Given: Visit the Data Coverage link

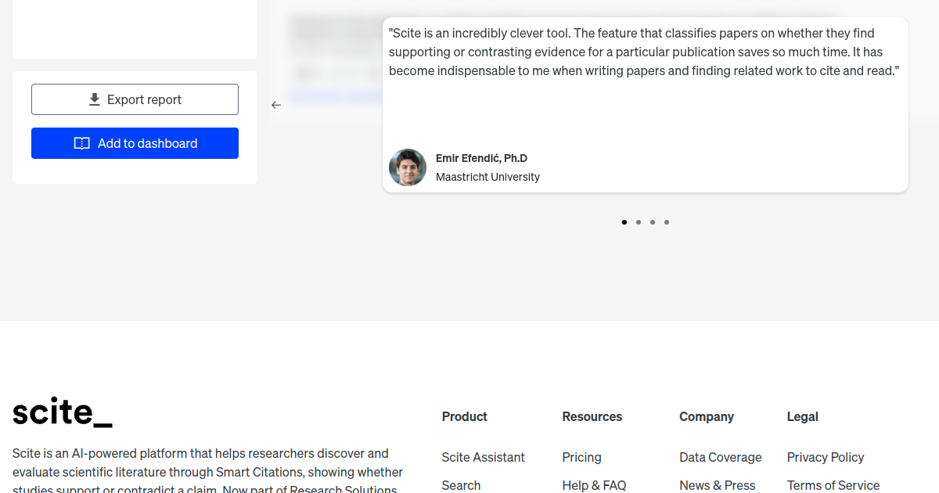Looking at the screenshot, I should [x=720, y=457].
